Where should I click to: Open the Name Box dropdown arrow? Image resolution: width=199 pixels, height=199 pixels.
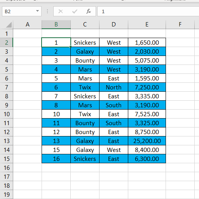point(37,11)
